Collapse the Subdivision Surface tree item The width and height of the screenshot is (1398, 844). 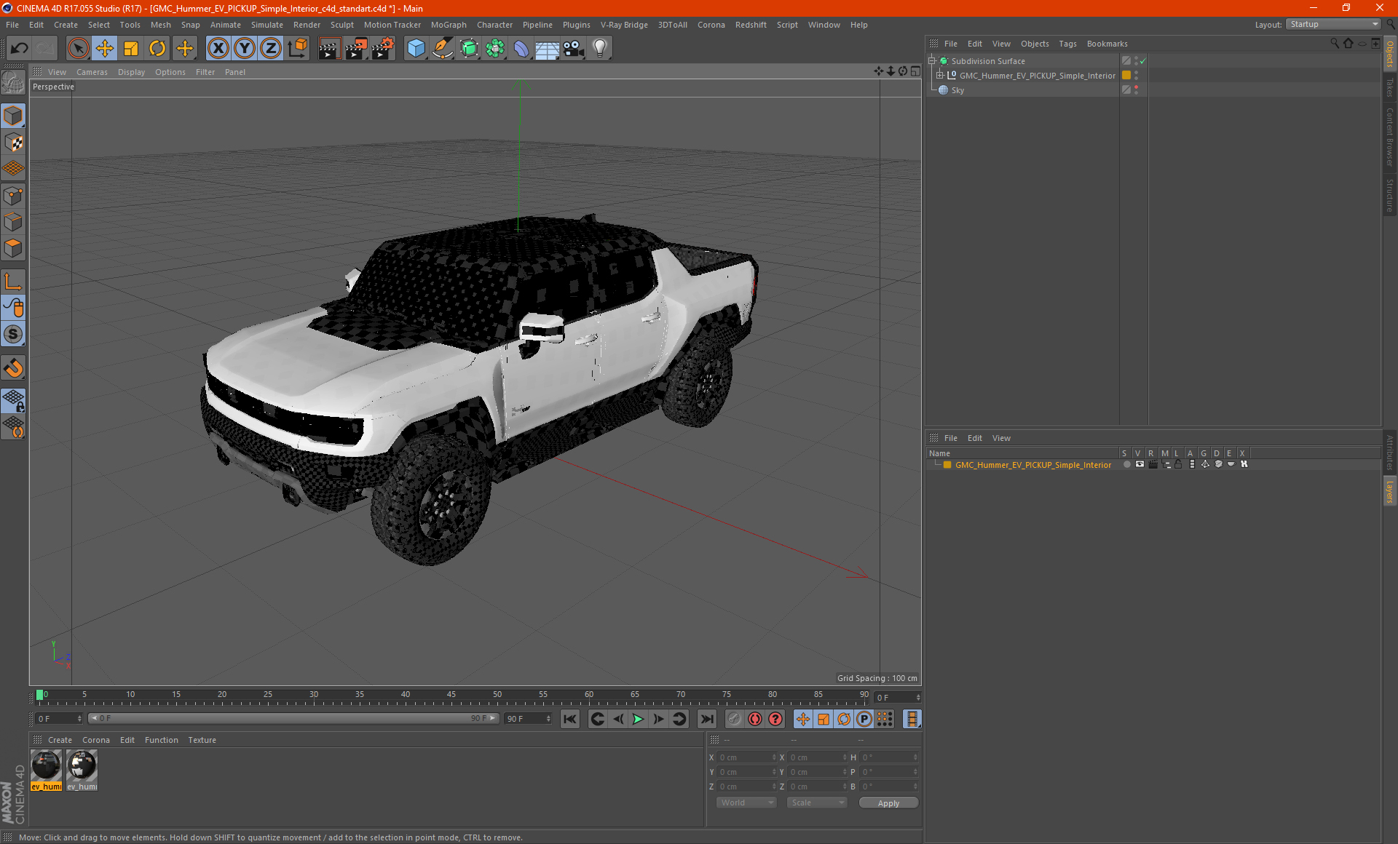click(x=931, y=61)
